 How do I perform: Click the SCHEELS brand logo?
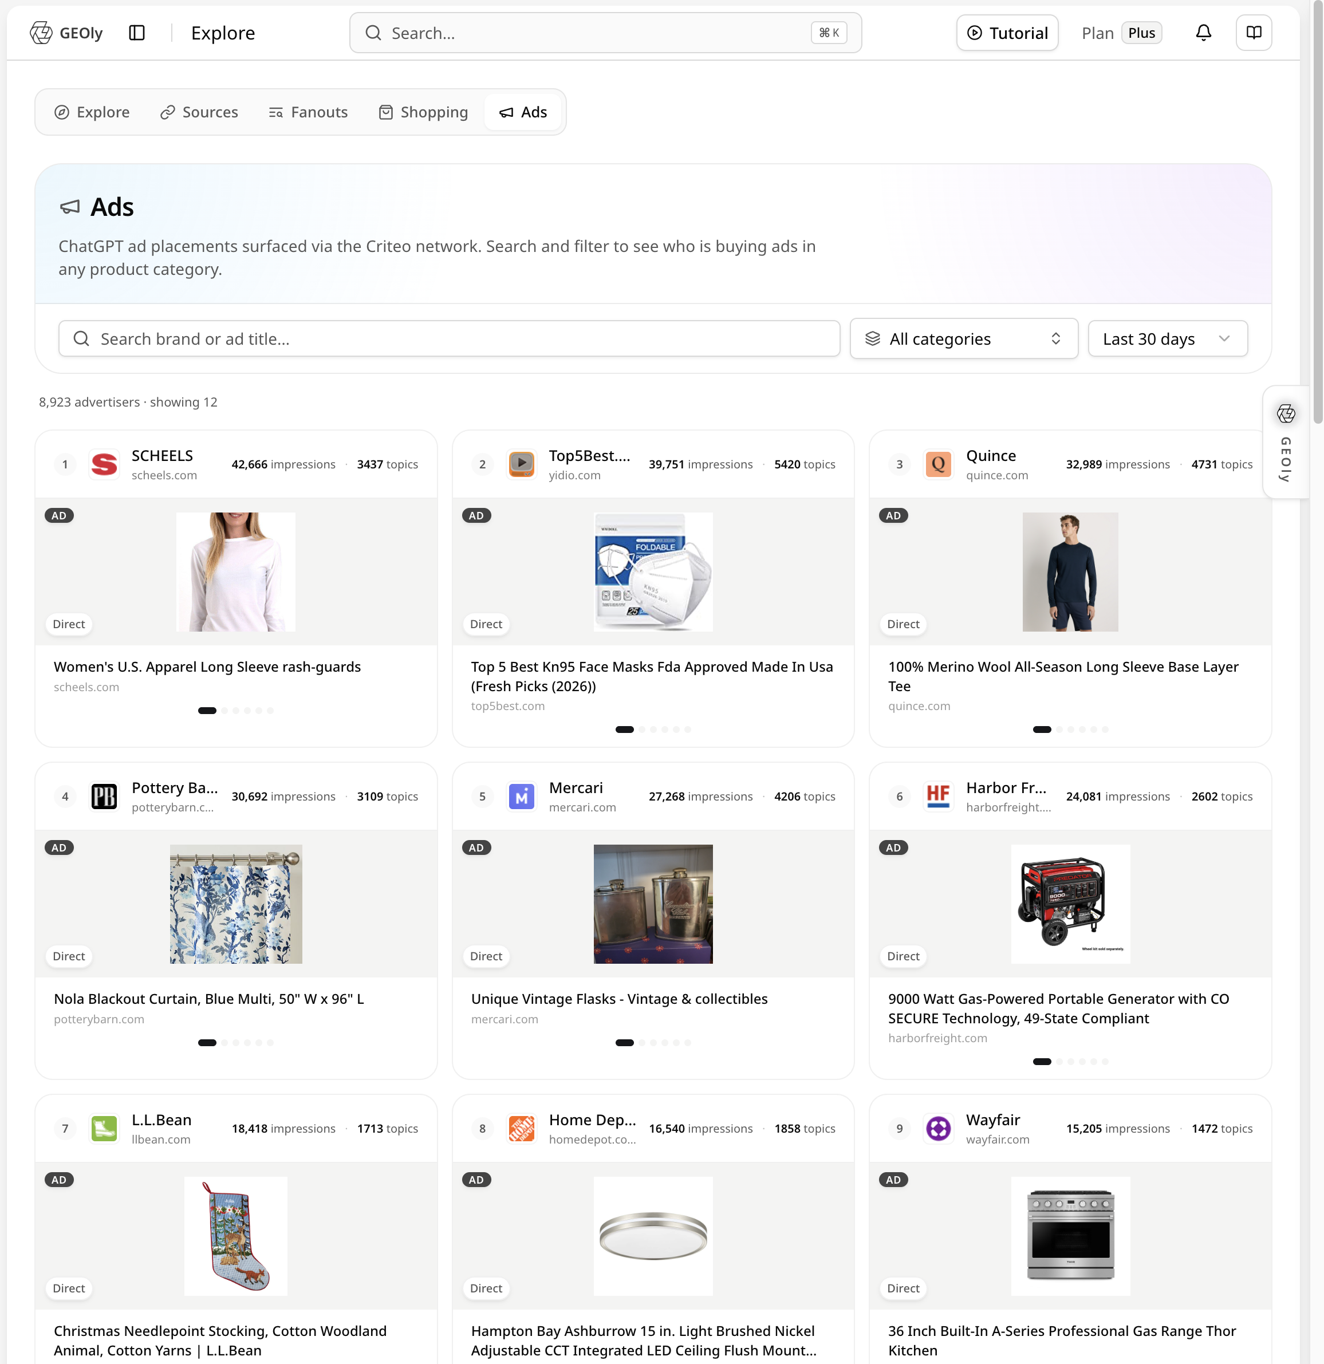104,464
